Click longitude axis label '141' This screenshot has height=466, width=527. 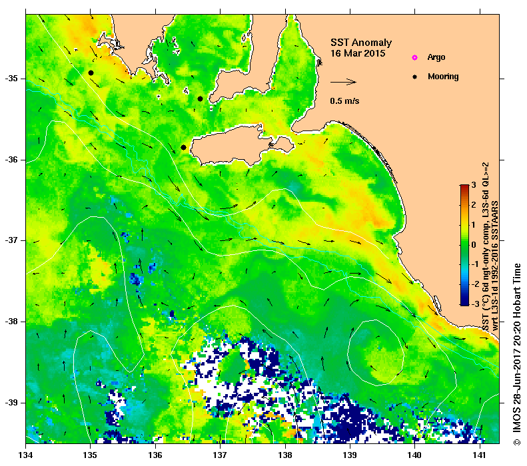pos(480,455)
